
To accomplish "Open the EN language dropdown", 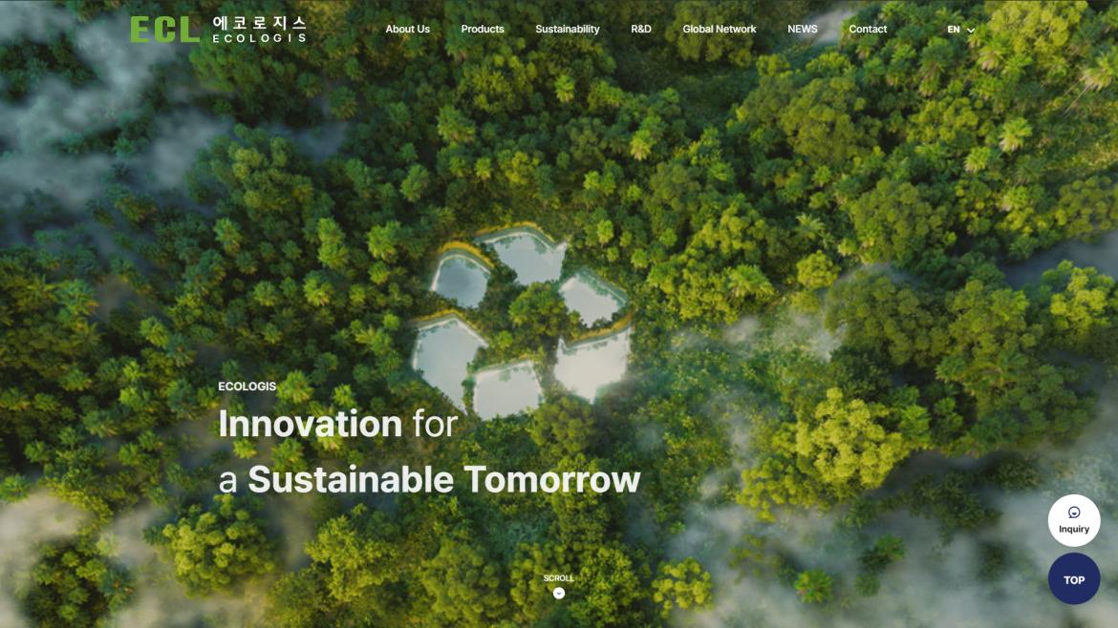I will 960,30.
